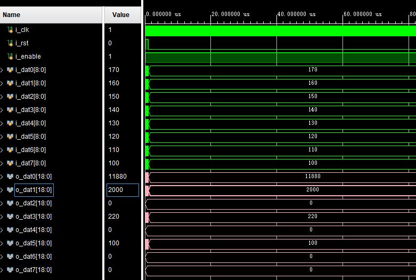
Task: Select the i_enable signal icon
Action: coord(10,57)
